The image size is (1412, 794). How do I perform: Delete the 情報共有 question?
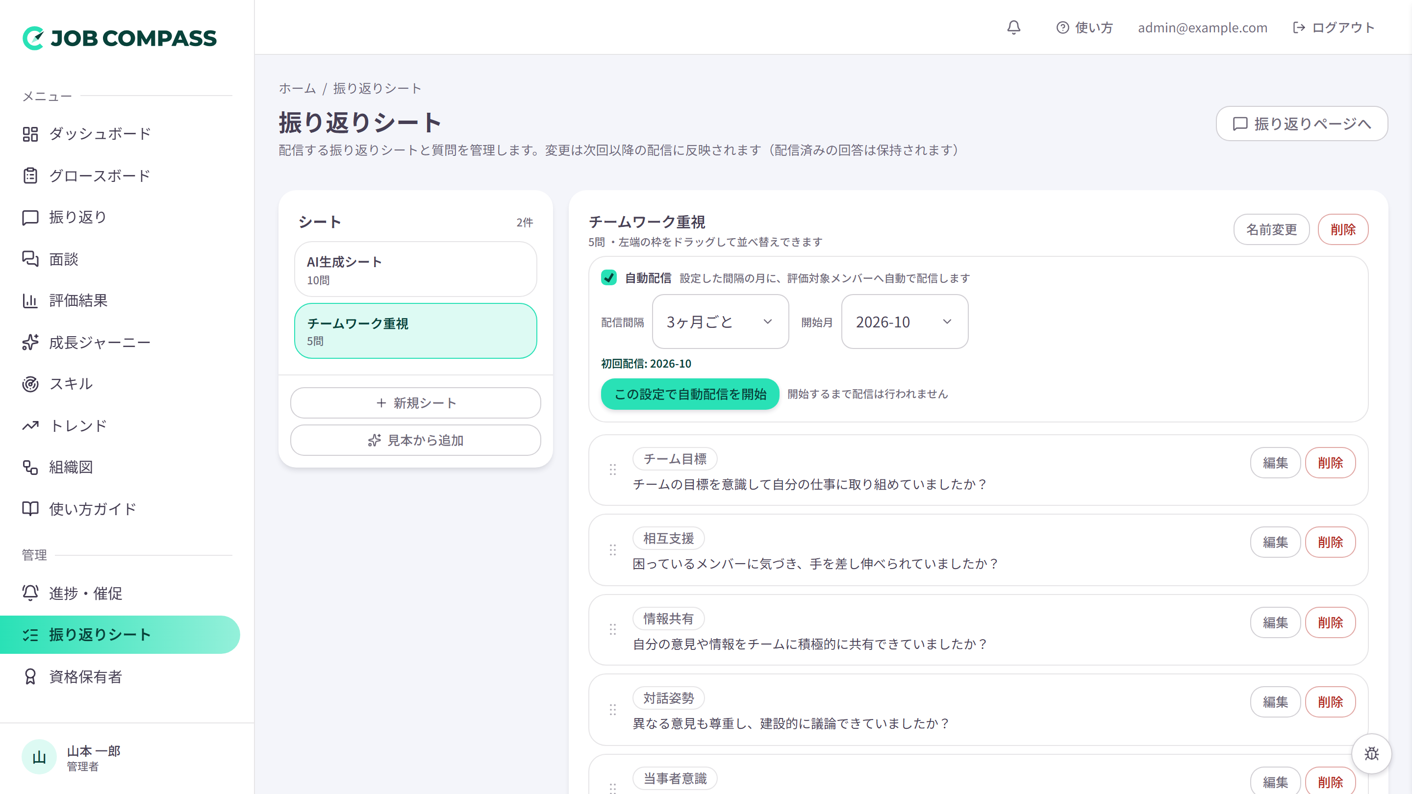(x=1330, y=622)
